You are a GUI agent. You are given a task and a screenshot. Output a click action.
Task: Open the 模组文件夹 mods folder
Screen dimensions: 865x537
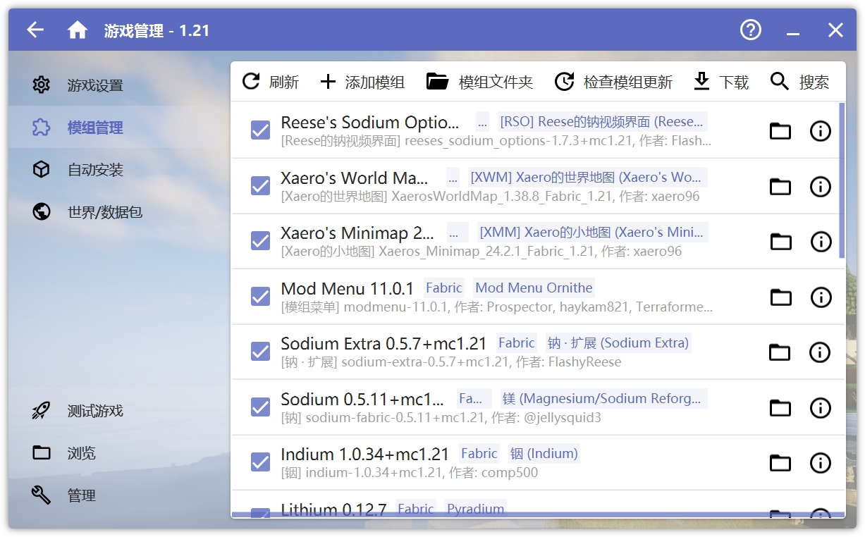pyautogui.click(x=480, y=82)
